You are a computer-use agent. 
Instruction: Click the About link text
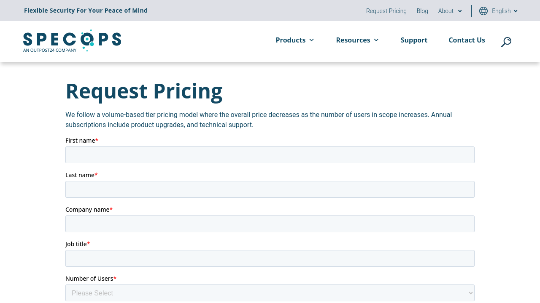pos(445,11)
